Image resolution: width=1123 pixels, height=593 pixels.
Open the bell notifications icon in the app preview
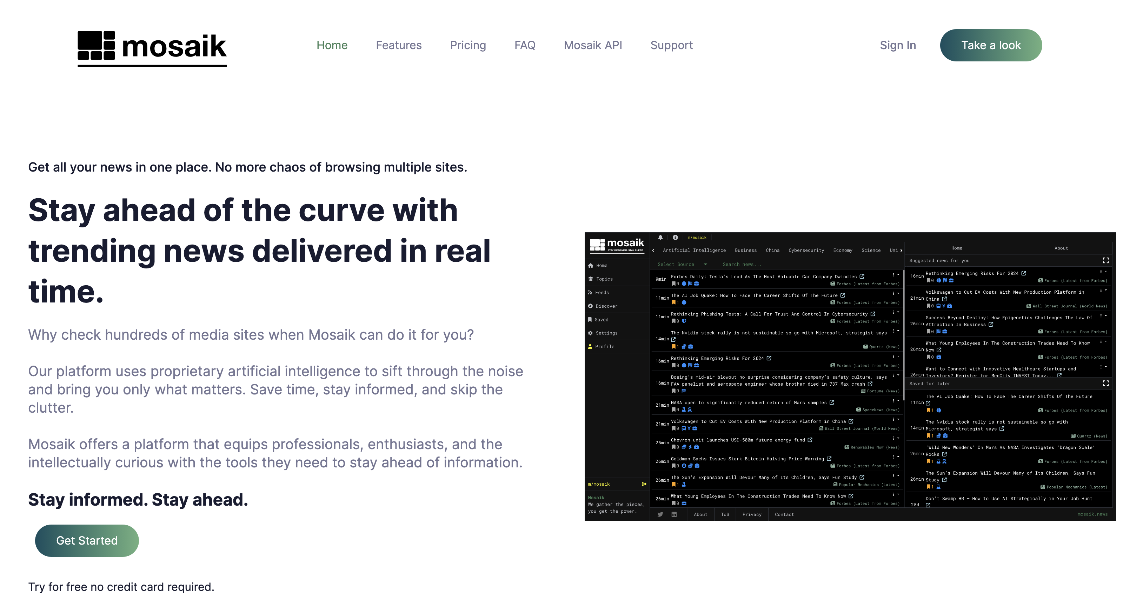[x=660, y=238]
